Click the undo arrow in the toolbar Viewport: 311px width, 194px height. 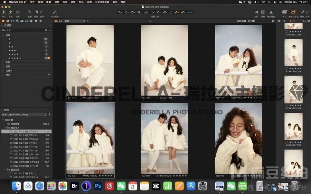point(37,12)
